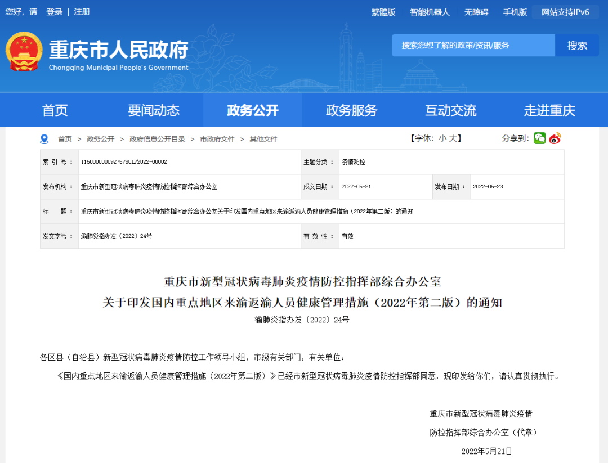Screen dimensions: 608x463
Task: Click the 重庆市人民政府 site title
Action: coord(119,50)
